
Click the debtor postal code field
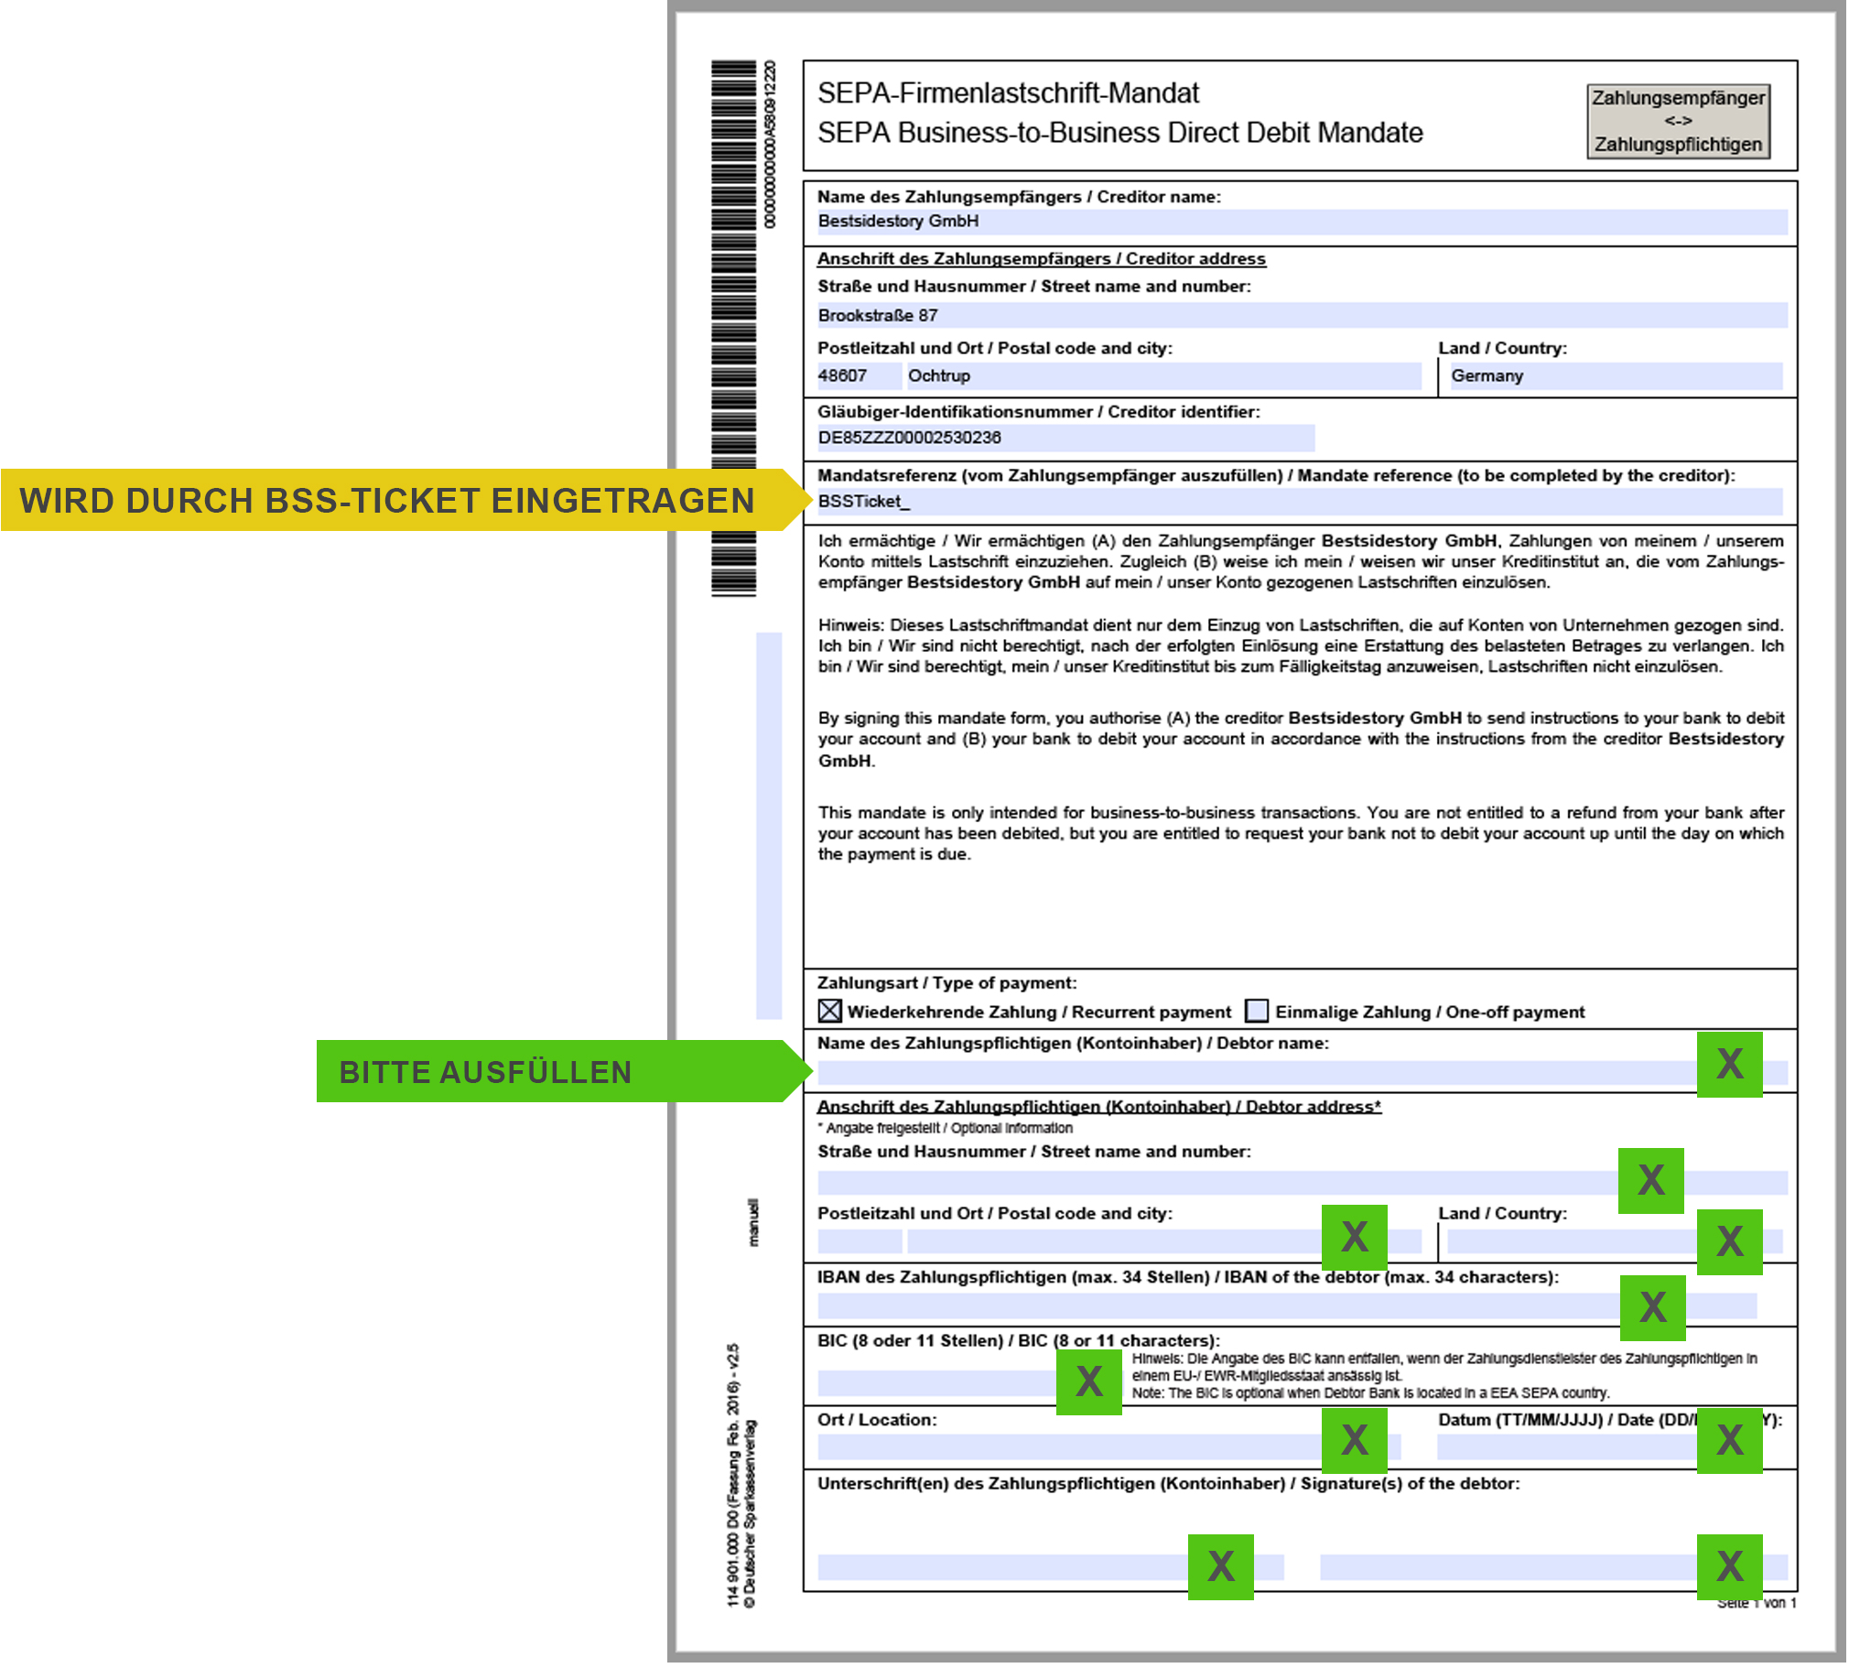[861, 1243]
